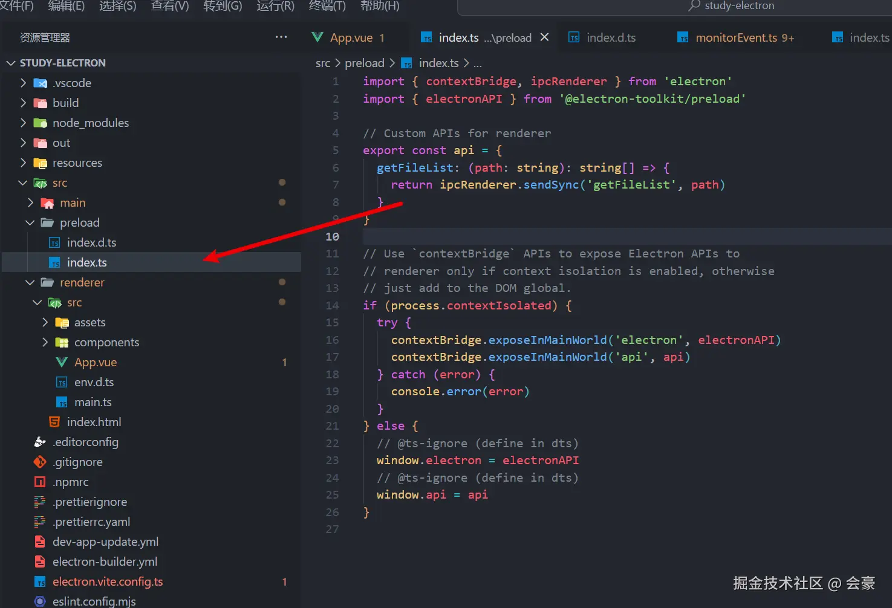Click the out folder icon
Screen dimensions: 892x608
41,143
